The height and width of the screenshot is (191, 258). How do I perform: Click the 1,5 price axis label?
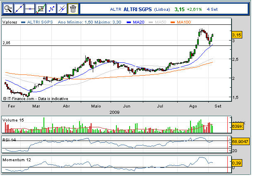(235, 98)
